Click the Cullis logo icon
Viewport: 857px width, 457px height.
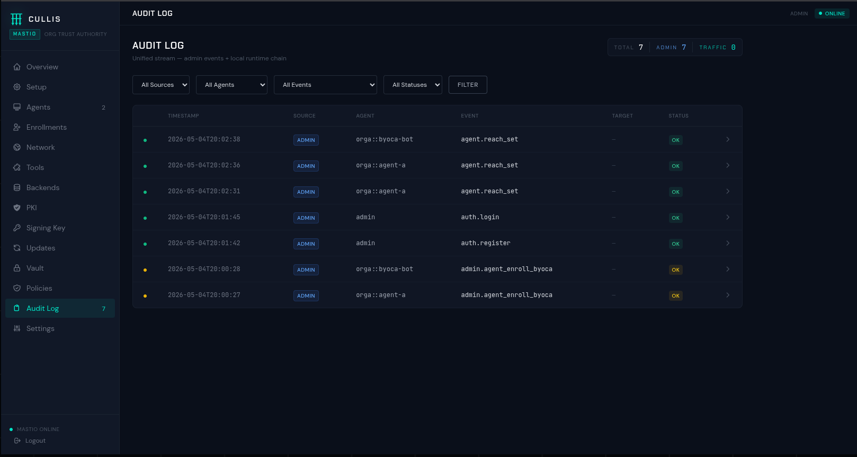coord(16,19)
